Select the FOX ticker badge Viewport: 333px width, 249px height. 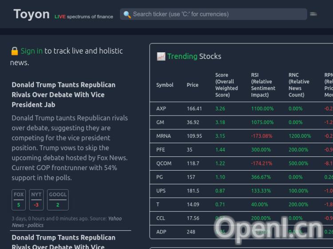[x=19, y=199]
